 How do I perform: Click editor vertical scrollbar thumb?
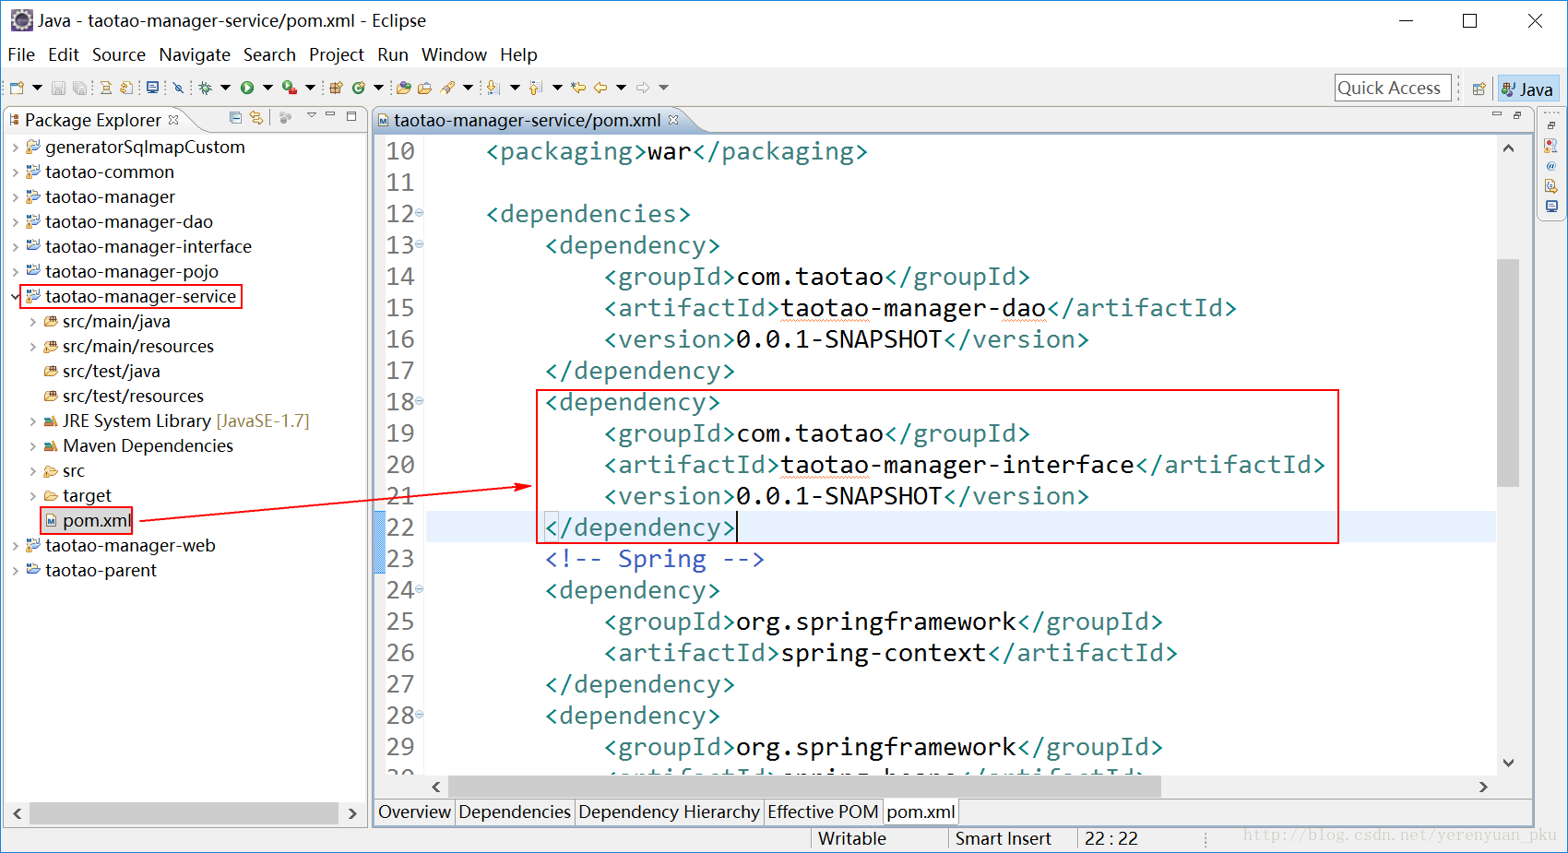[1508, 373]
